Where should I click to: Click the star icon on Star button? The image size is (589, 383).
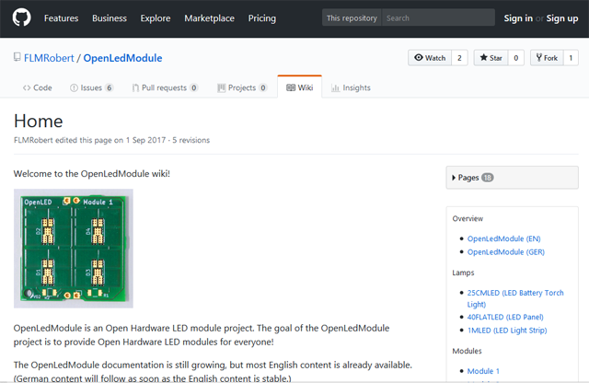(484, 58)
